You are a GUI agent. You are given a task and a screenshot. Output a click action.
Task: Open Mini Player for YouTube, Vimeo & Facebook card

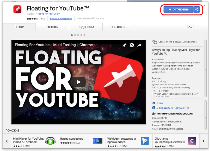[34, 141]
